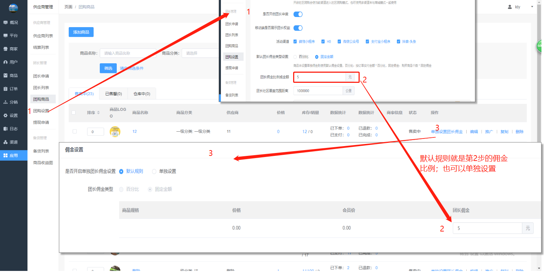
Task: Click the 团长佣金 amount input field
Action: click(x=487, y=228)
